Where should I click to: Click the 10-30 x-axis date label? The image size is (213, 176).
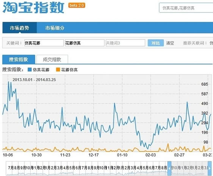click(36, 155)
